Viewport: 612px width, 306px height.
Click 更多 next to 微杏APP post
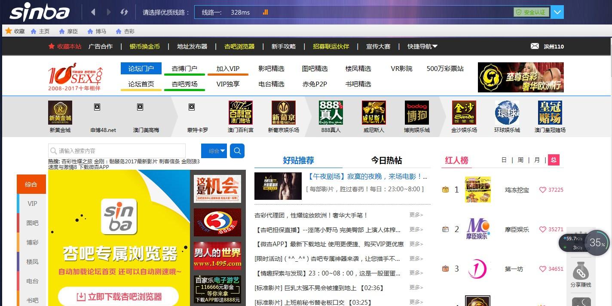click(416, 244)
